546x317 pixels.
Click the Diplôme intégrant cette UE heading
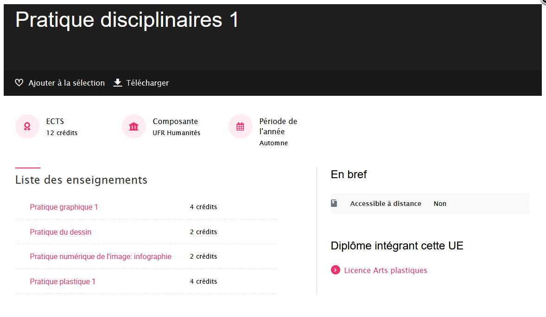pos(397,246)
